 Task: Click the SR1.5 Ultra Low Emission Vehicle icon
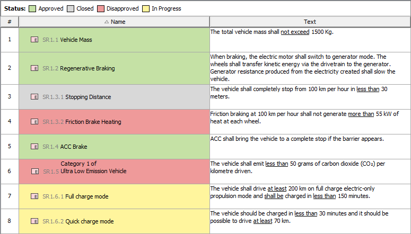[x=34, y=172]
